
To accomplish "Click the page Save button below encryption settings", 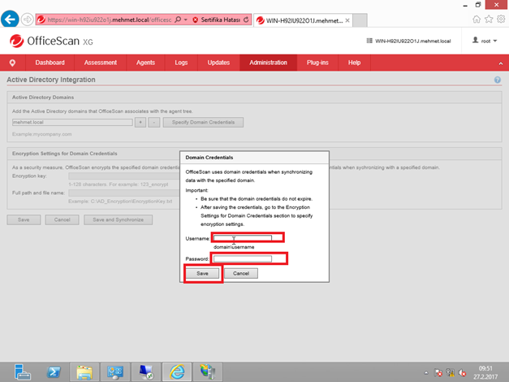I will pos(24,219).
